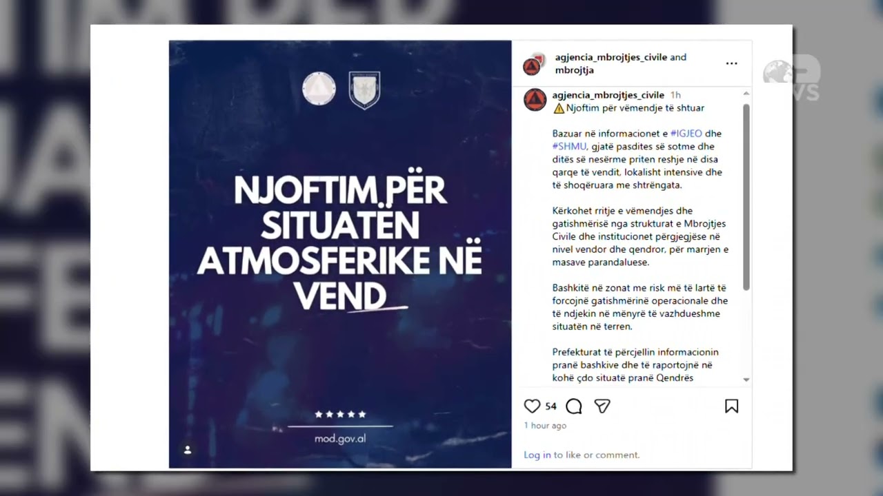
Task: Click the shield crest logo on image
Action: point(364,90)
